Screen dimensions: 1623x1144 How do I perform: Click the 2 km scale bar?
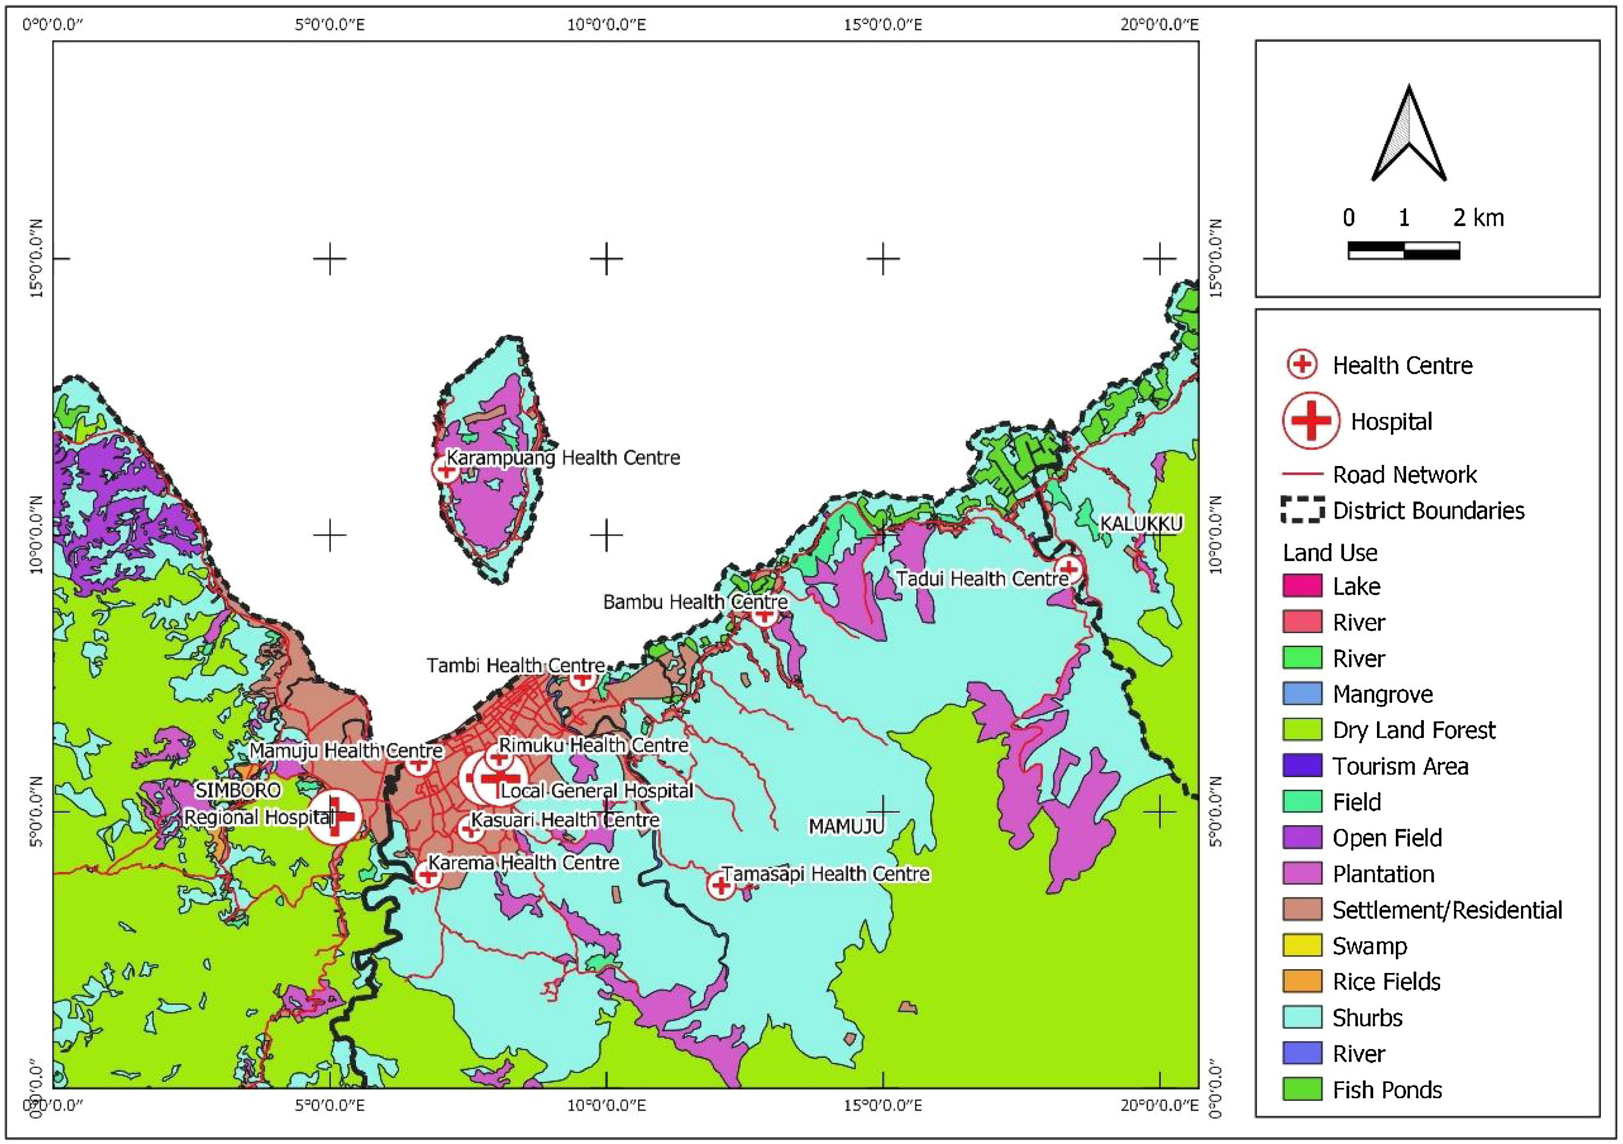[1404, 250]
